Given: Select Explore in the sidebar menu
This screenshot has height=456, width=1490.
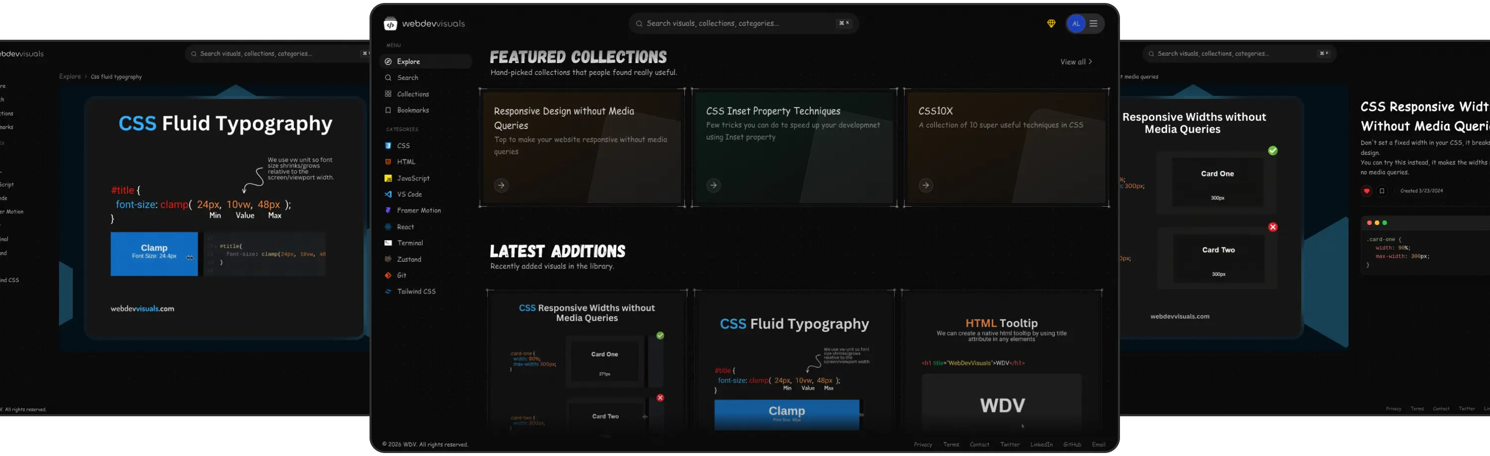Looking at the screenshot, I should (426, 61).
